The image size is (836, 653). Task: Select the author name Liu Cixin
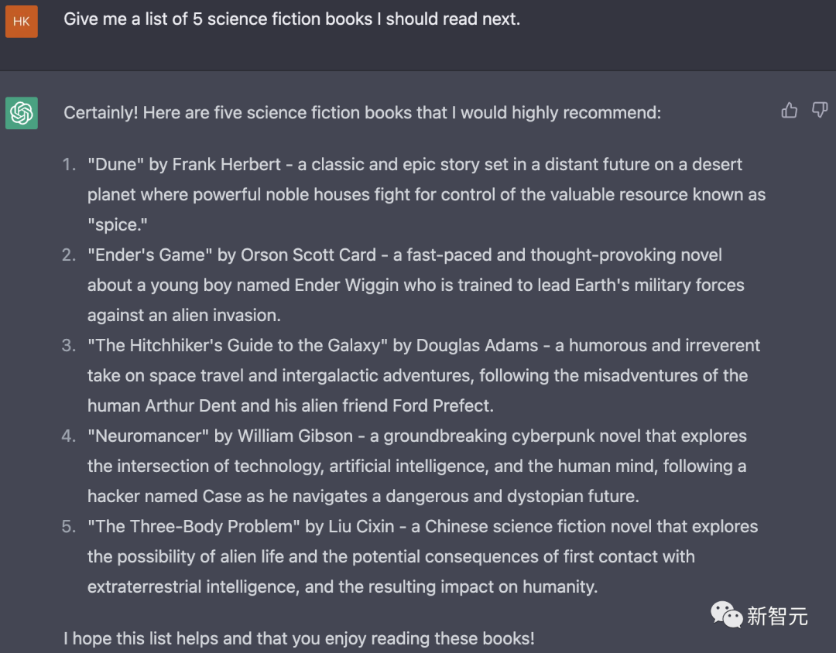[x=361, y=527]
